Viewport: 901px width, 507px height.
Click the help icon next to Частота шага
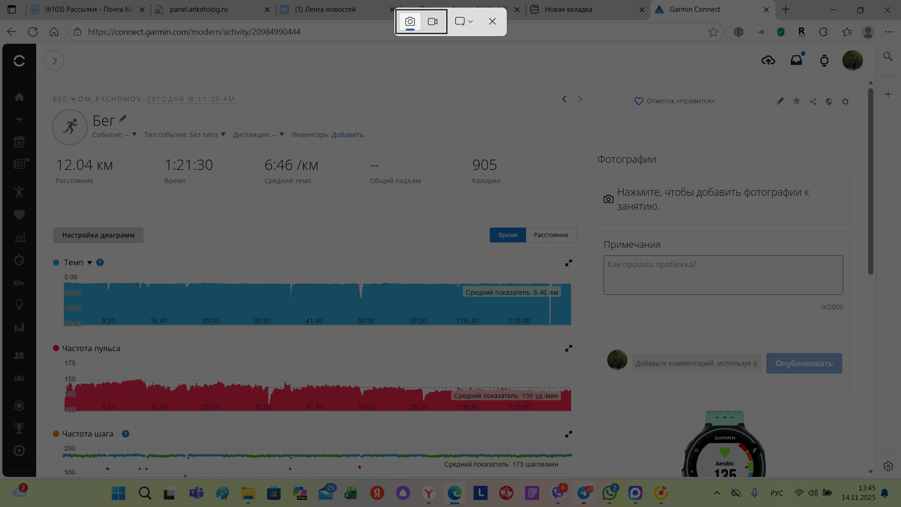[x=125, y=434]
